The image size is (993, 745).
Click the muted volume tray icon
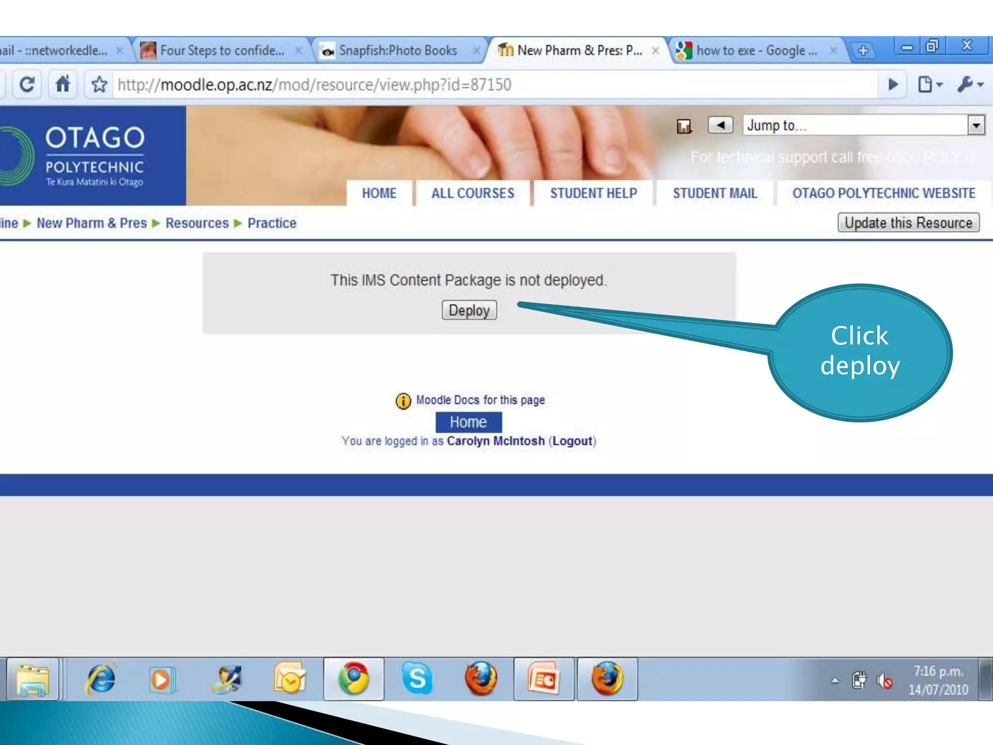885,681
